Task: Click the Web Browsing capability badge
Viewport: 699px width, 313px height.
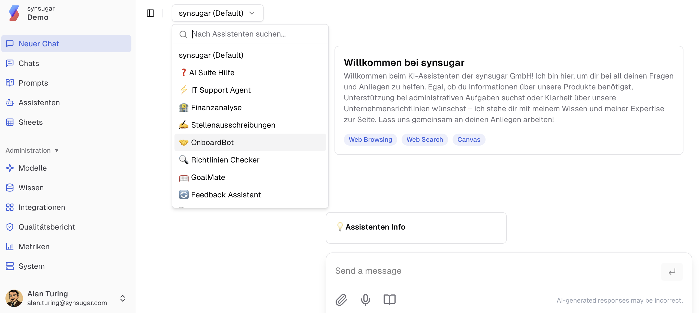Action: (x=370, y=139)
